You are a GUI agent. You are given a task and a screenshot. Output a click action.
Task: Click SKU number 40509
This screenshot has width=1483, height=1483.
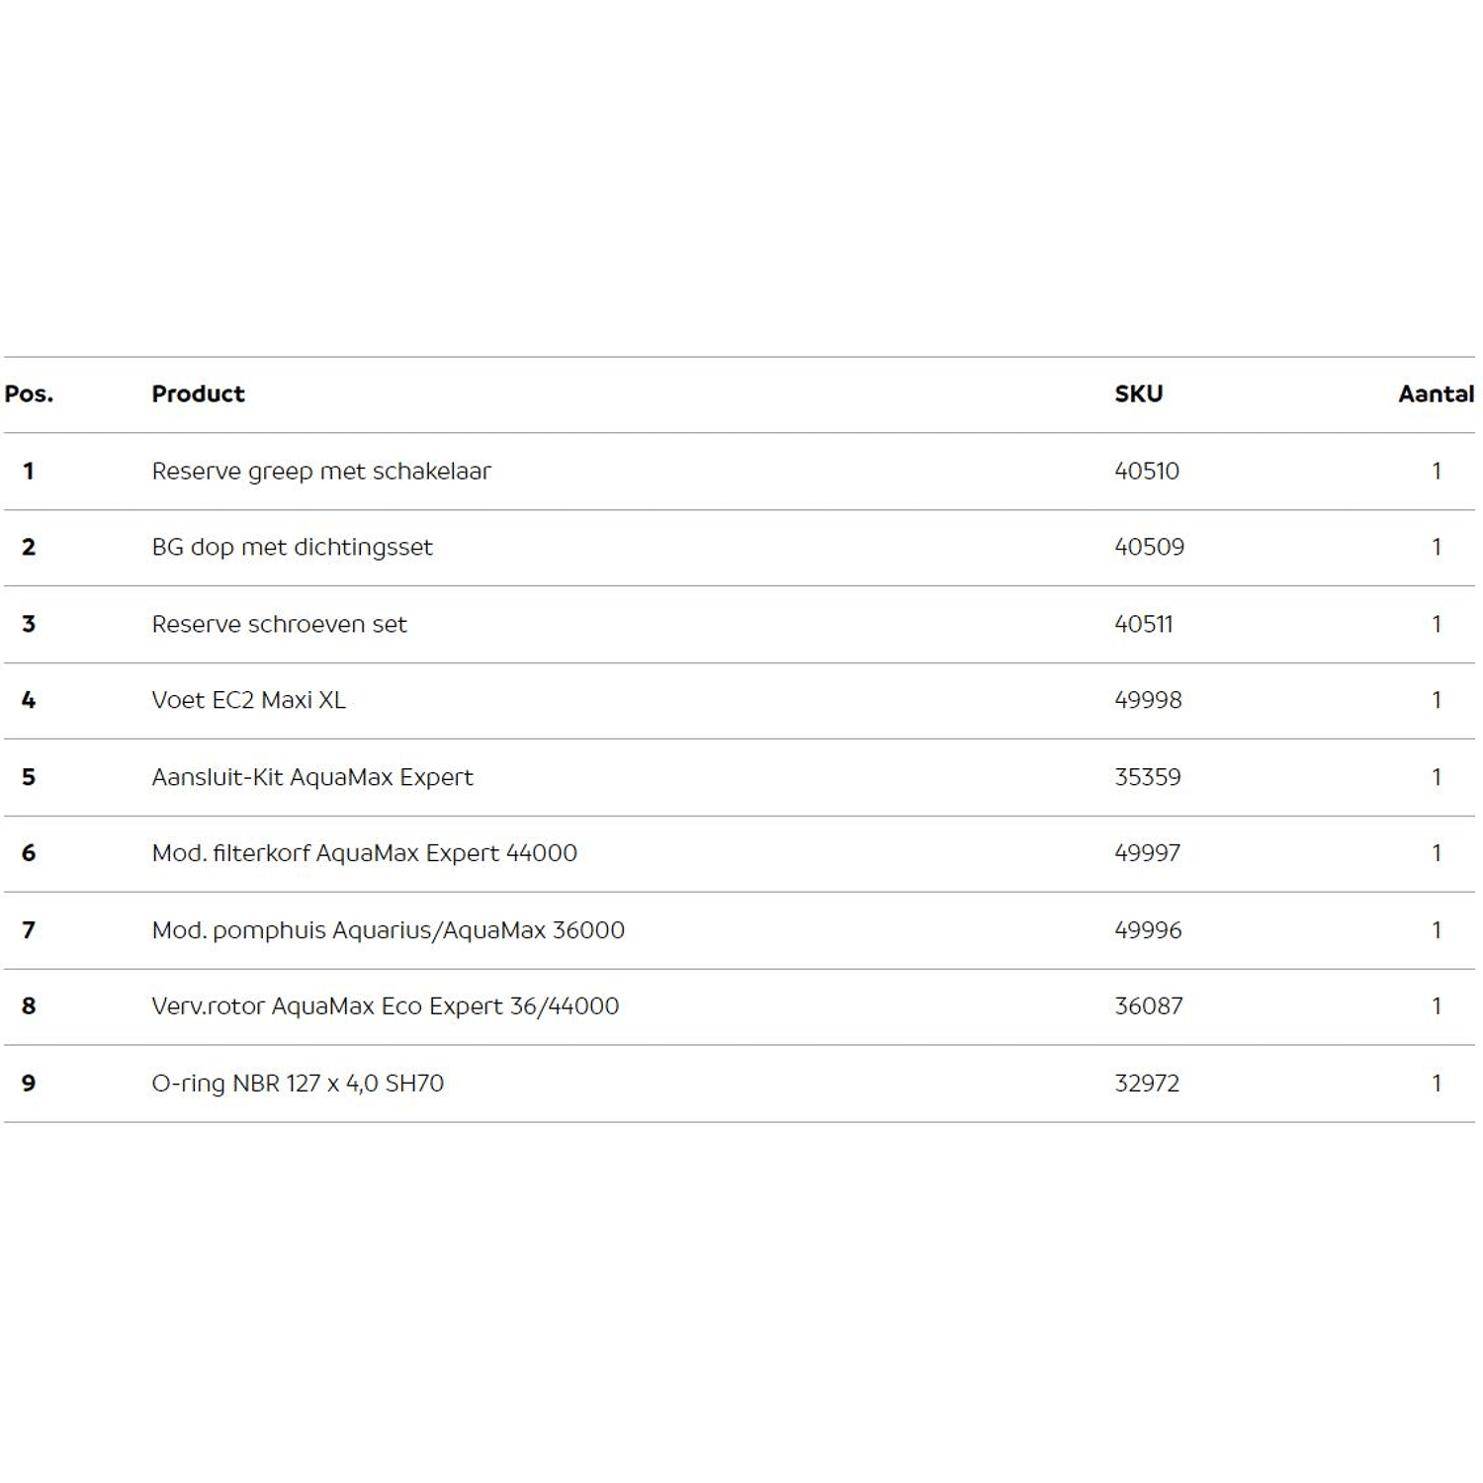(x=1148, y=547)
